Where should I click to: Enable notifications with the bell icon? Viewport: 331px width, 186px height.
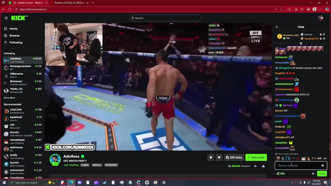tap(211, 158)
